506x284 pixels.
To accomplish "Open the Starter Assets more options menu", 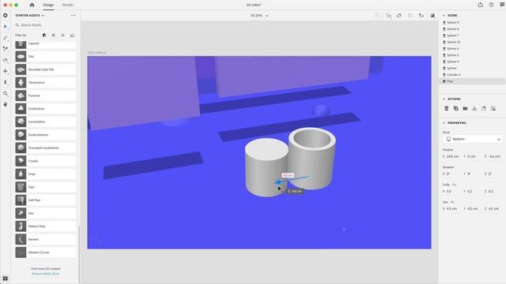I will coord(74,15).
